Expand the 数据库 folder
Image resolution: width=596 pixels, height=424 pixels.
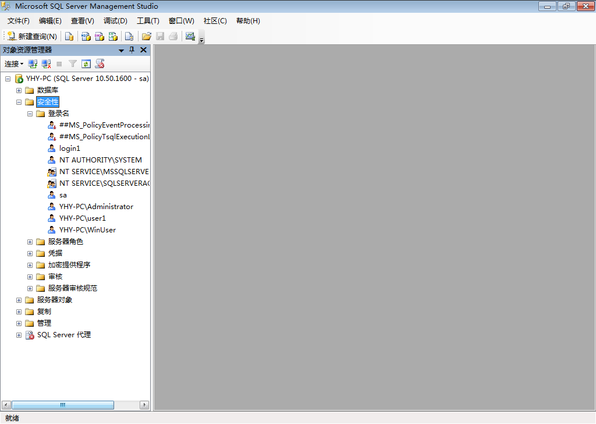[x=19, y=90]
